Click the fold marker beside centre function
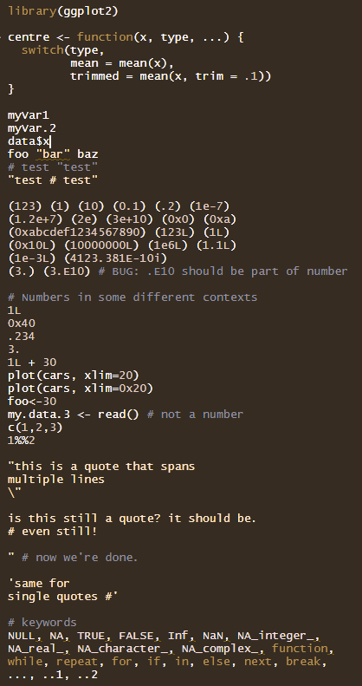Image resolution: width=362 pixels, height=686 pixels. (2, 37)
